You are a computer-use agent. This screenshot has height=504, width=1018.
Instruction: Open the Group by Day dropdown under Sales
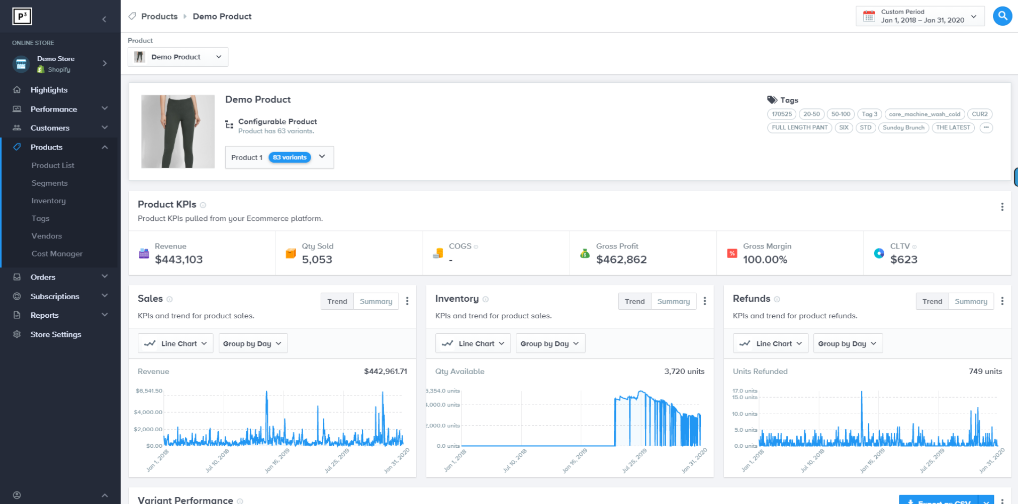click(253, 343)
